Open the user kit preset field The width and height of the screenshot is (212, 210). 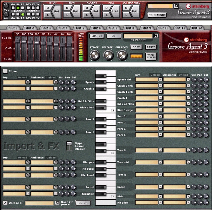coord(39,203)
